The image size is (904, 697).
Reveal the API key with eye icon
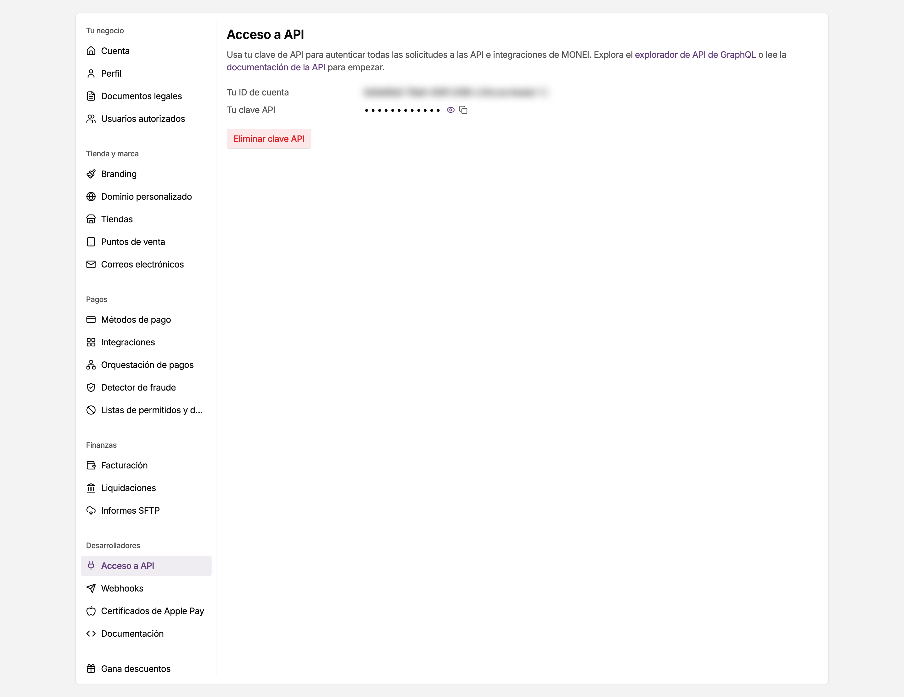tap(451, 110)
